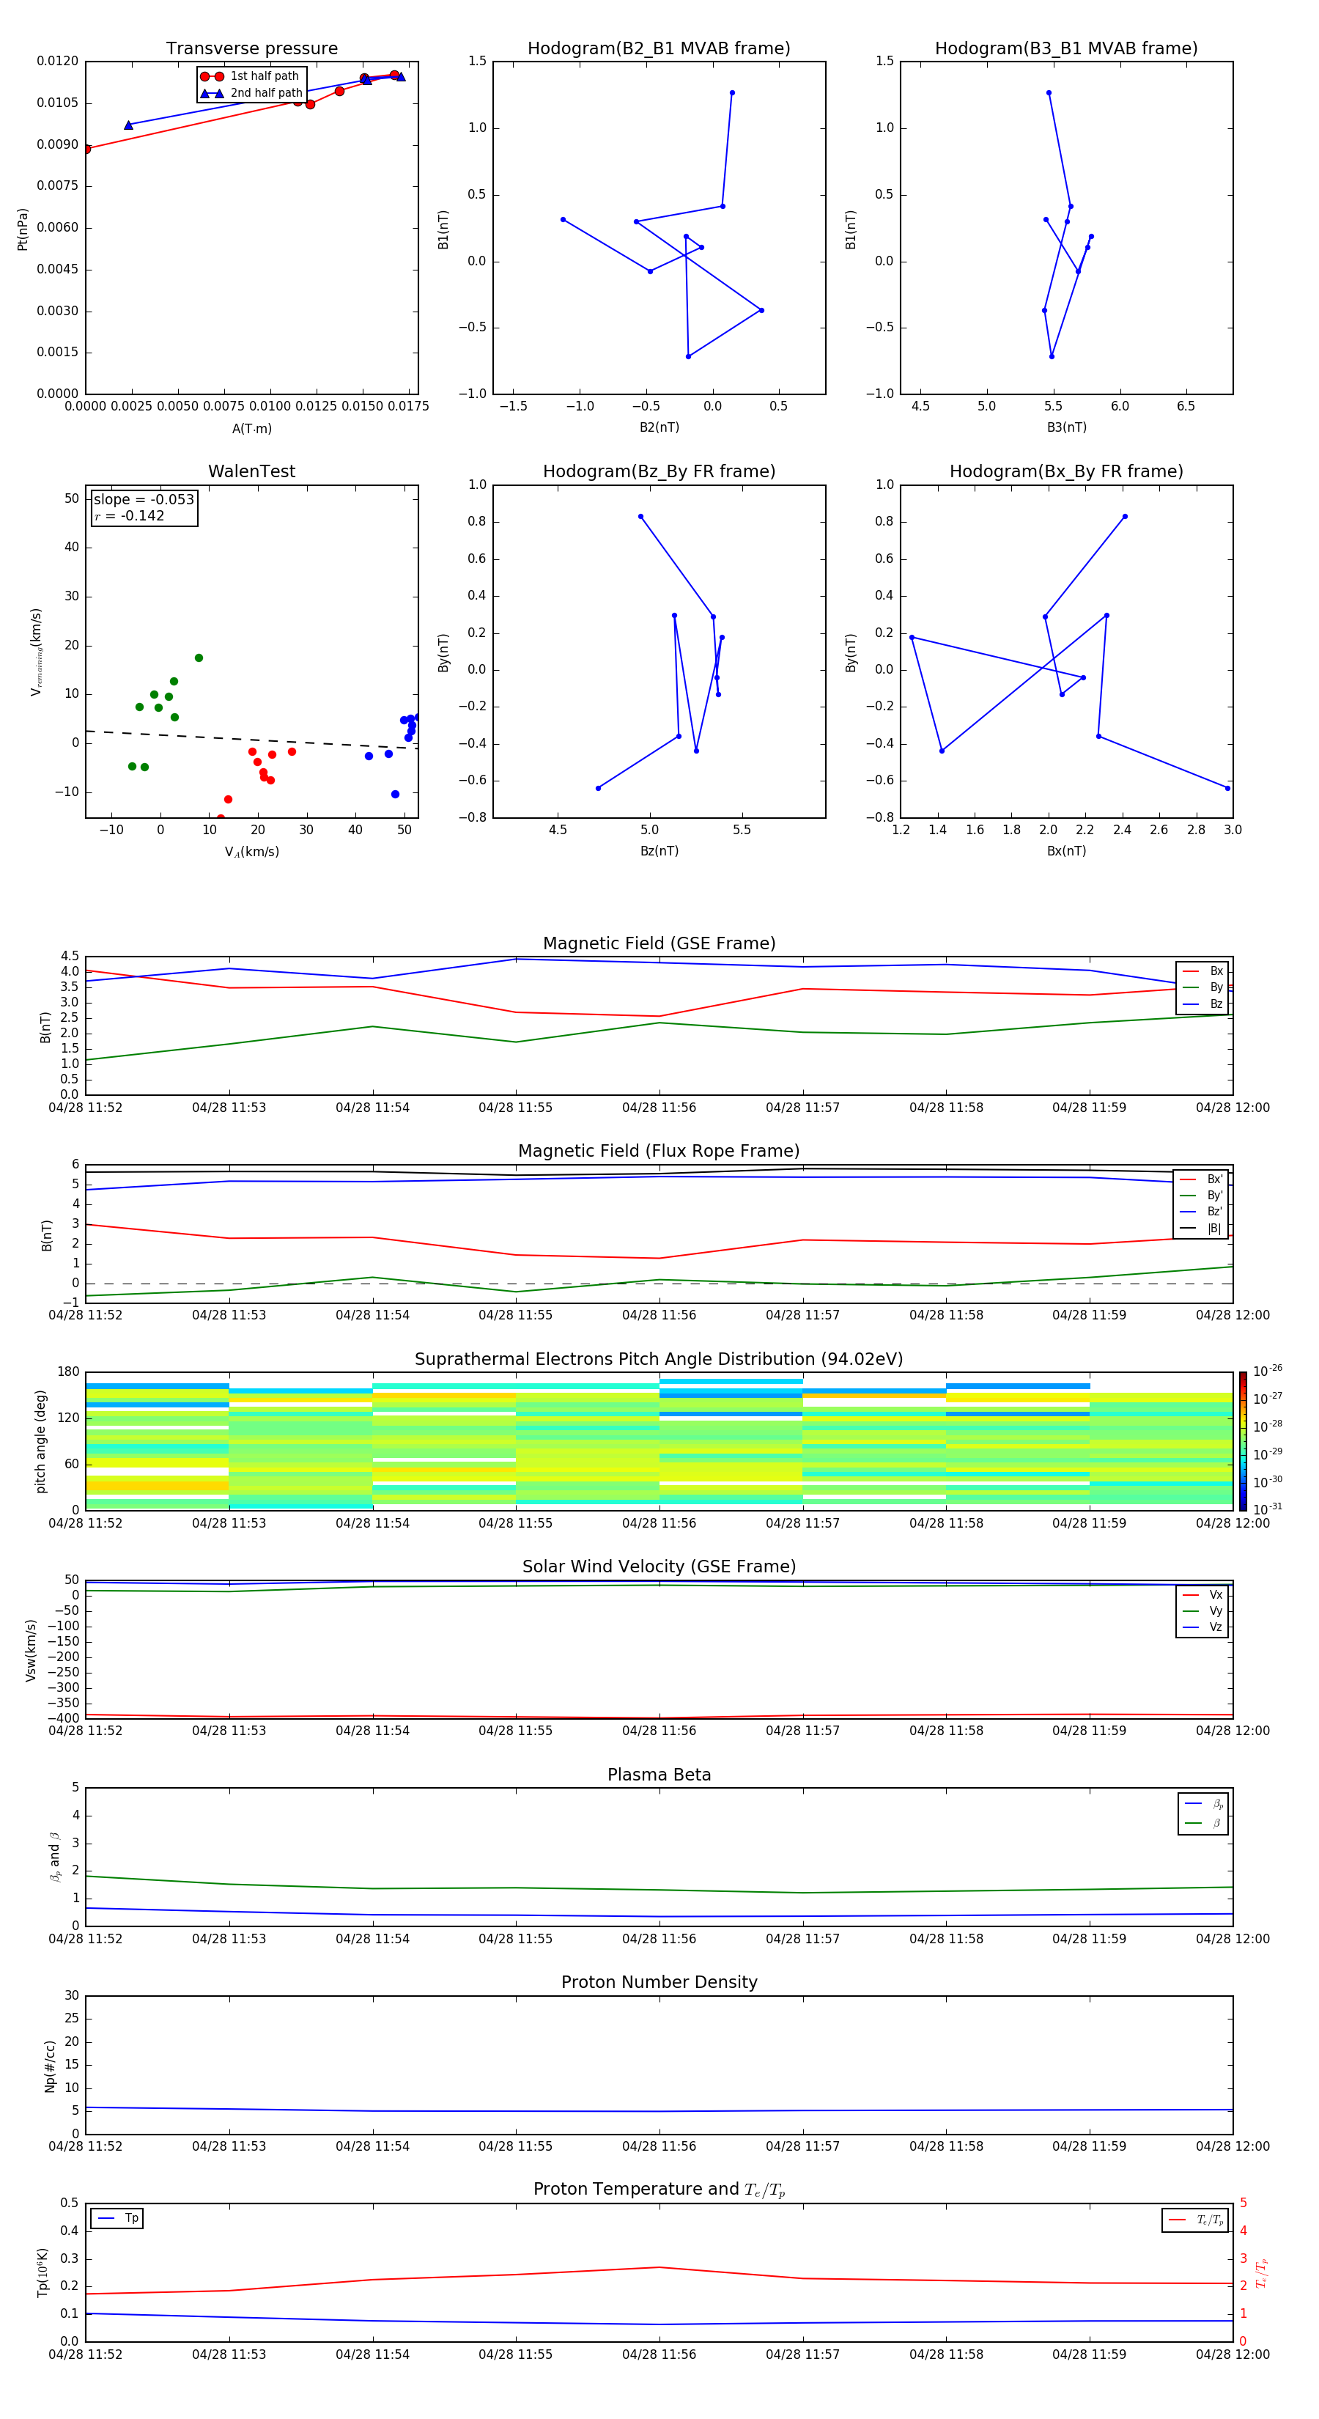Click the "Magnetic Field (GSE Frame)" title
1319x2419 pixels.
[x=659, y=943]
